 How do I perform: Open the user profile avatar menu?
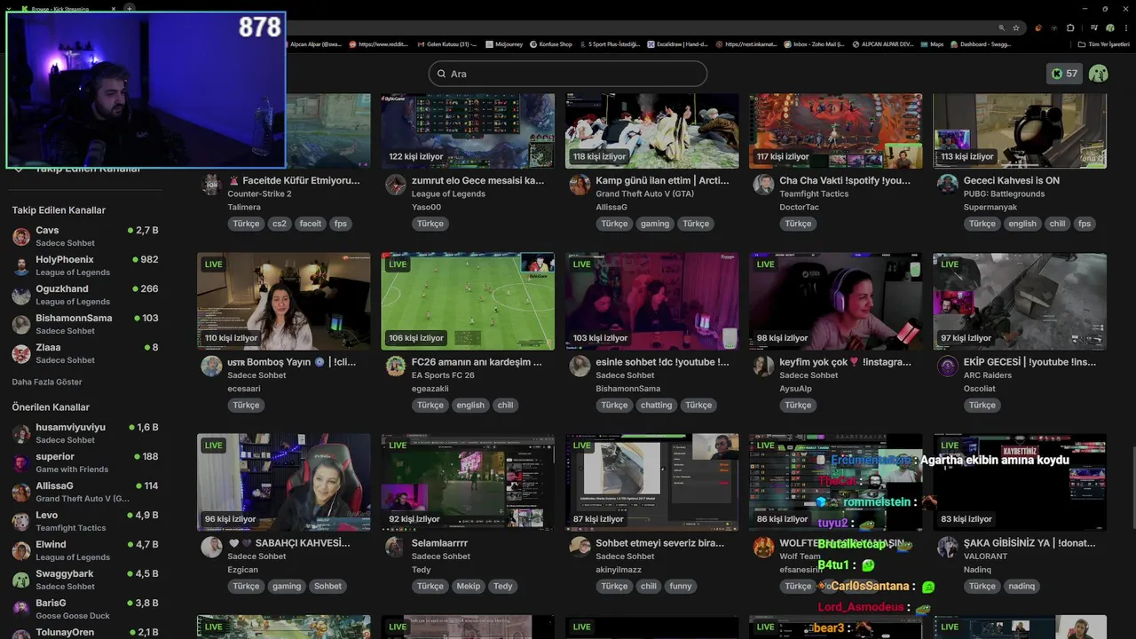pos(1099,74)
